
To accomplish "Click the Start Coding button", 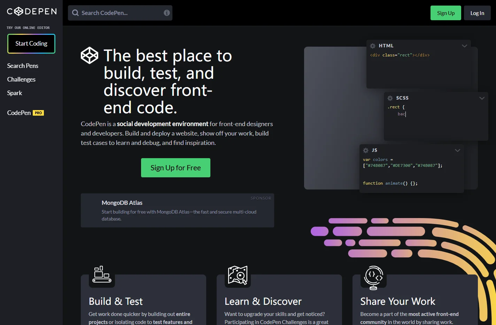I will [x=31, y=44].
